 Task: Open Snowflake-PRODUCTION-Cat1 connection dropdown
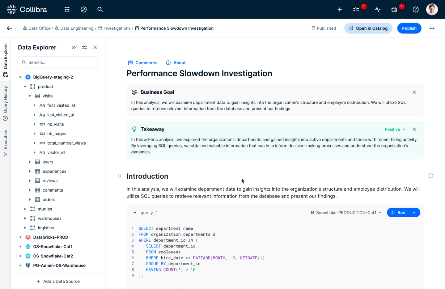tap(346, 213)
